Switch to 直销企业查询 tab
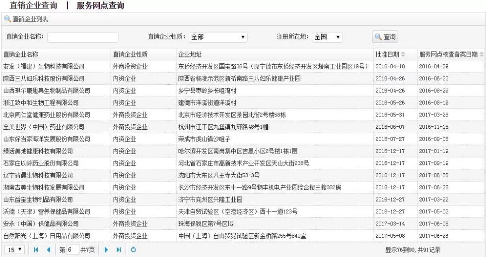486x257 pixels. click(32, 6)
